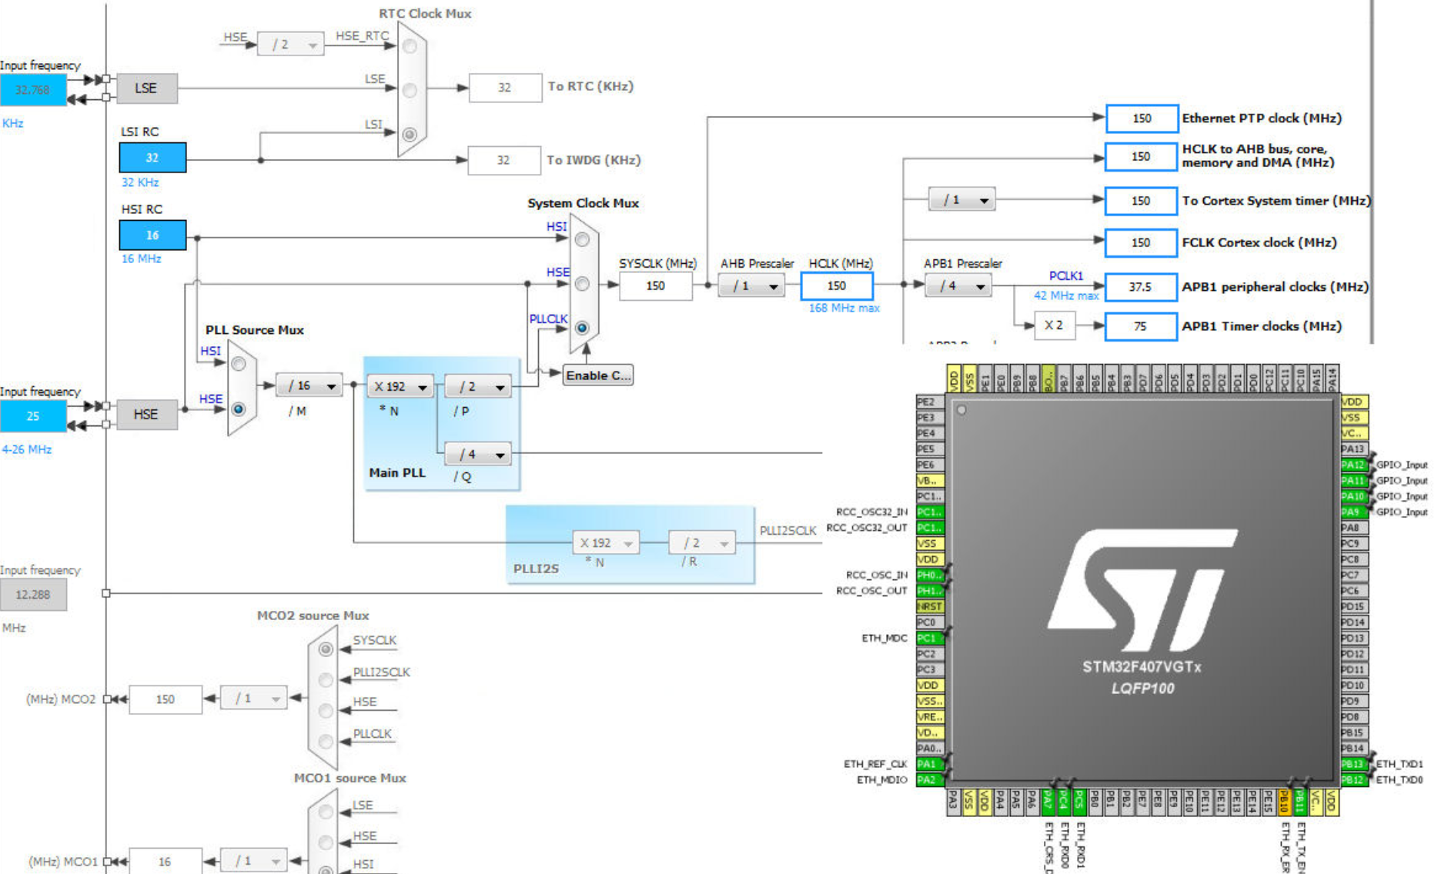Screen dimensions: 1438x874
Task: Click the PC1 pin labeled ETH_MDC
Action: click(x=928, y=638)
